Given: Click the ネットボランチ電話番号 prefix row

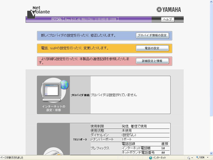Looking at the screenshot, I should pos(145,153).
